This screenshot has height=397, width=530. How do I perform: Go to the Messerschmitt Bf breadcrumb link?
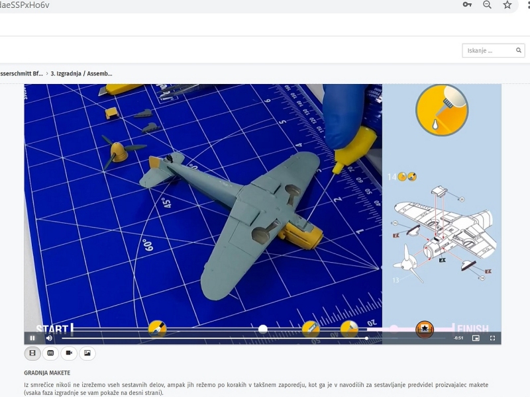click(x=21, y=73)
